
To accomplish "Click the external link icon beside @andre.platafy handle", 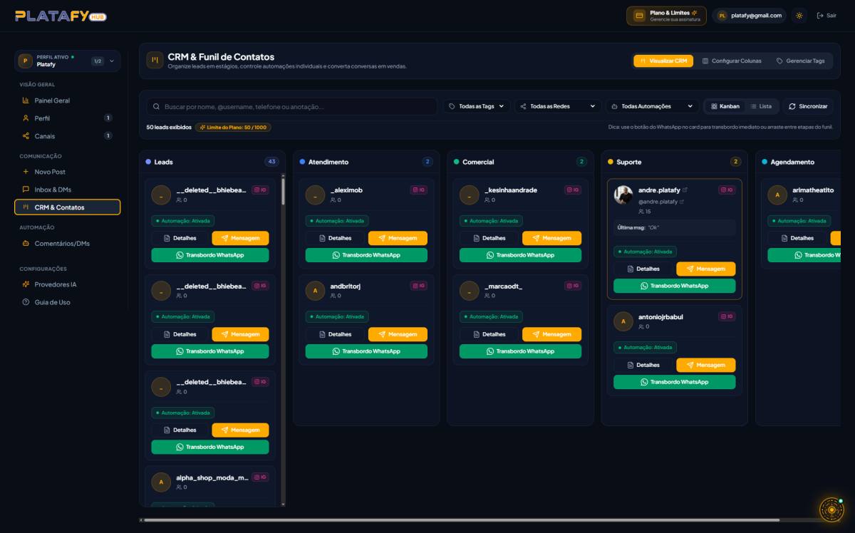I will pyautogui.click(x=682, y=202).
